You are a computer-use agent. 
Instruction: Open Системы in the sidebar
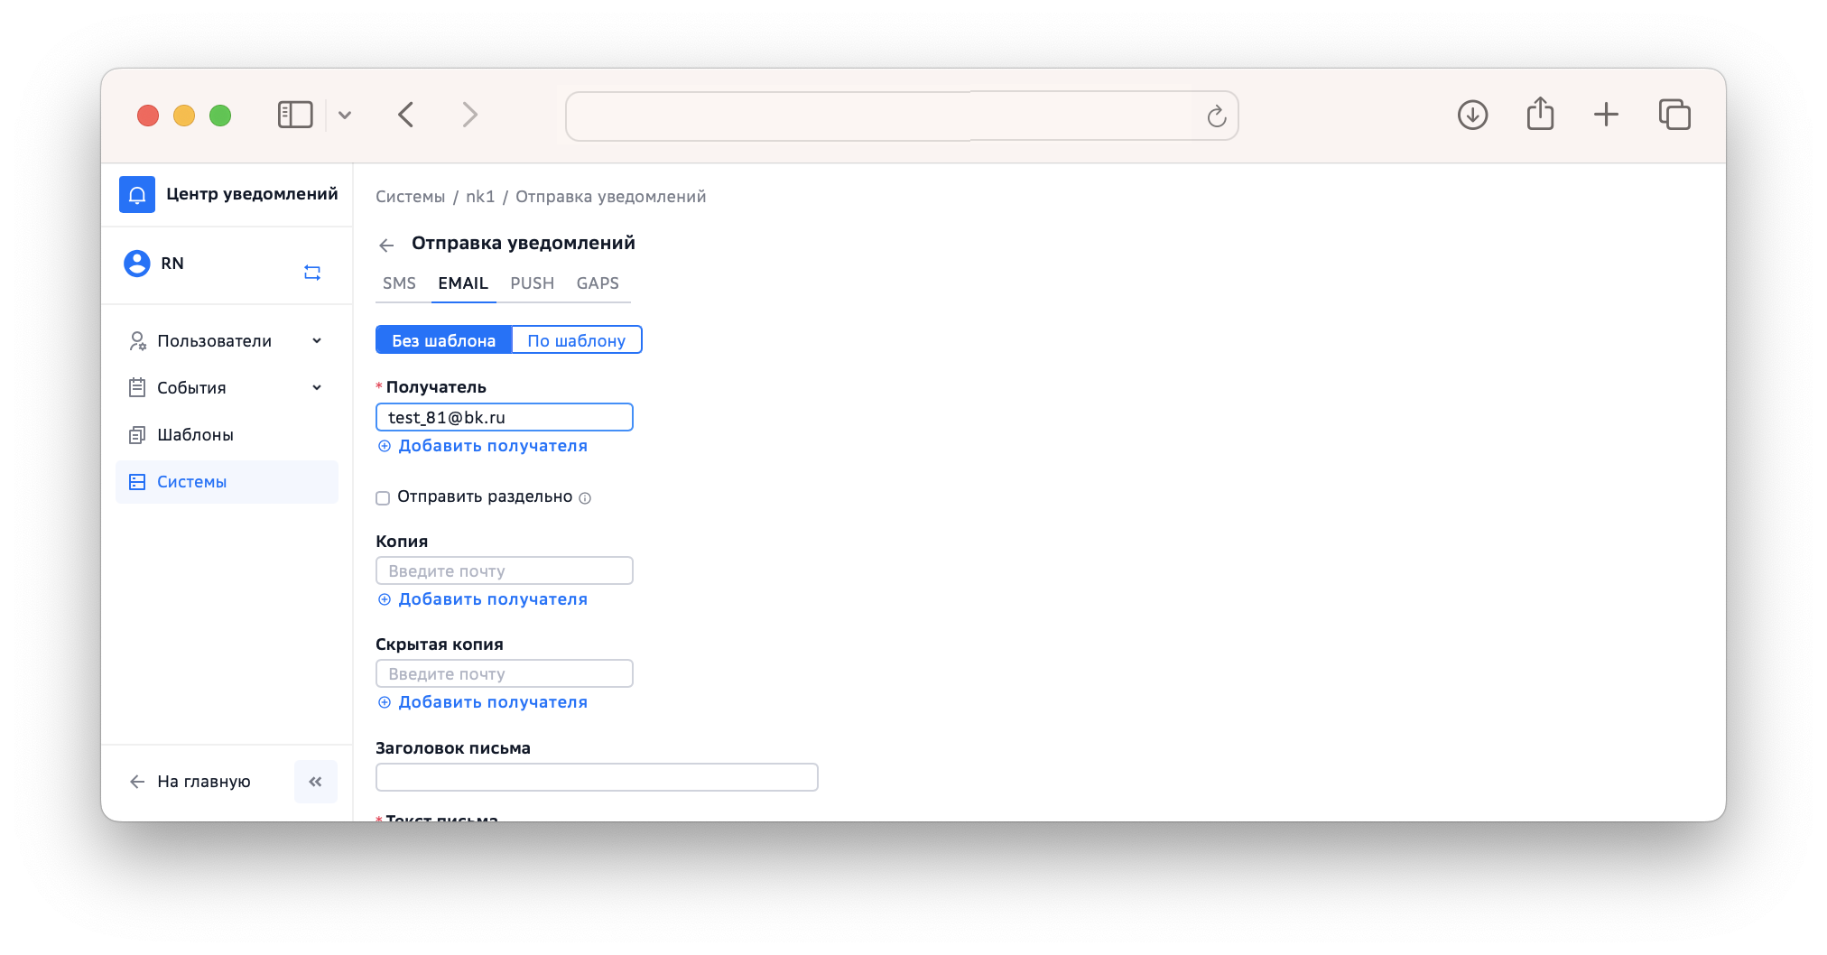(227, 482)
